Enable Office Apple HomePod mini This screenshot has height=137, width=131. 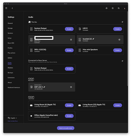(x=69, y=116)
